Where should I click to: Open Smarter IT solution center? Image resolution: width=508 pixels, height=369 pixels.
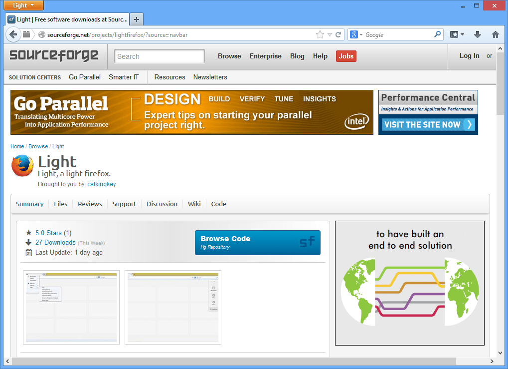[x=124, y=77]
